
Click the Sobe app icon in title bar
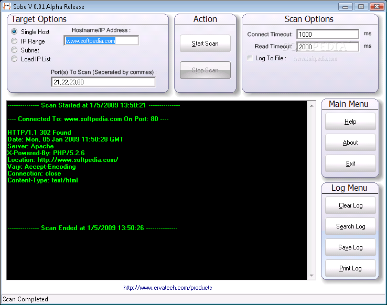[6, 6]
